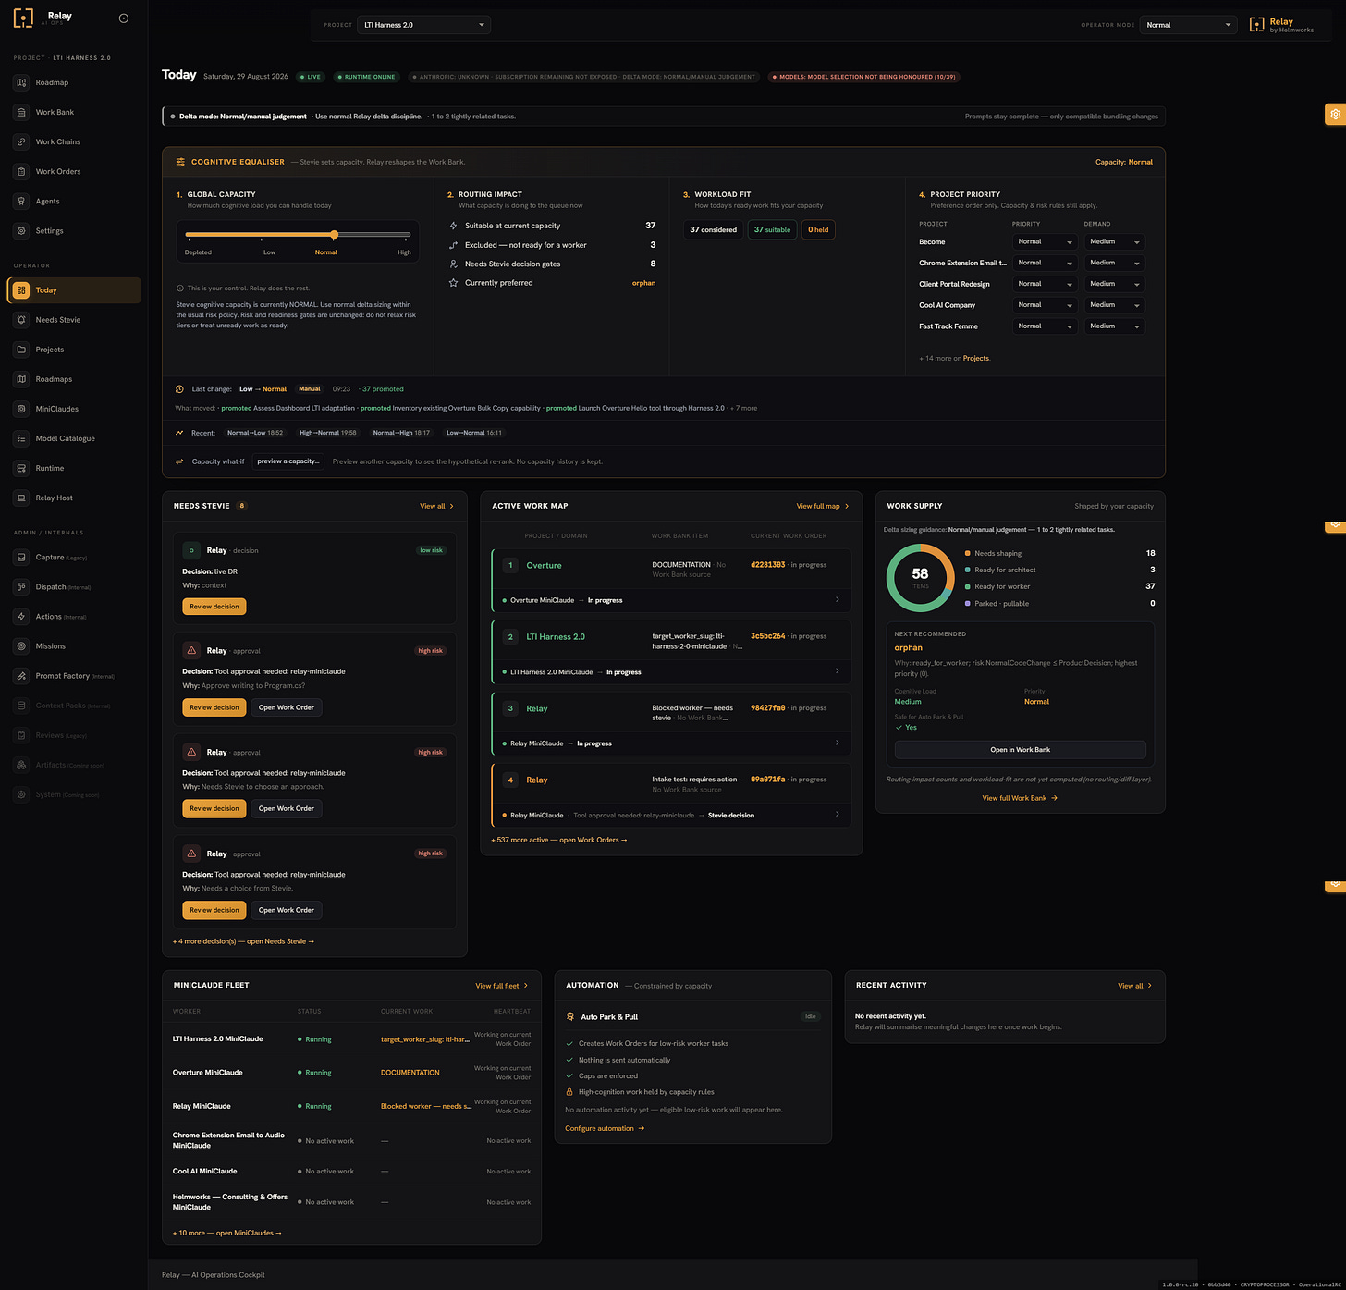1346x1290 pixels.
Task: Click the 37 considered workload chip
Action: 713,229
